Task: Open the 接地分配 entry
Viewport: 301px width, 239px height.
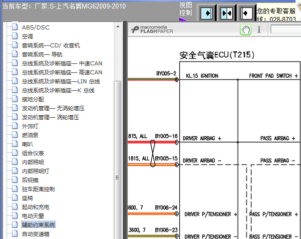Action: [33, 99]
